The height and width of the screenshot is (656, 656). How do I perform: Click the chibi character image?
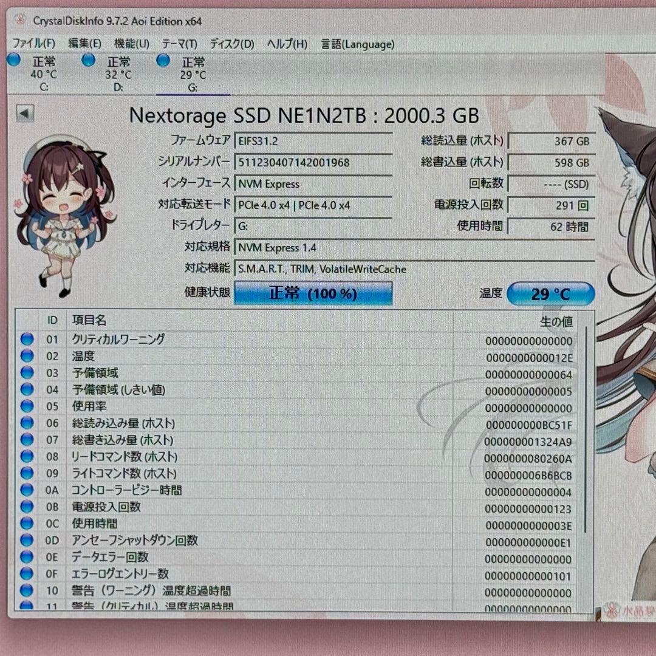pyautogui.click(x=66, y=216)
